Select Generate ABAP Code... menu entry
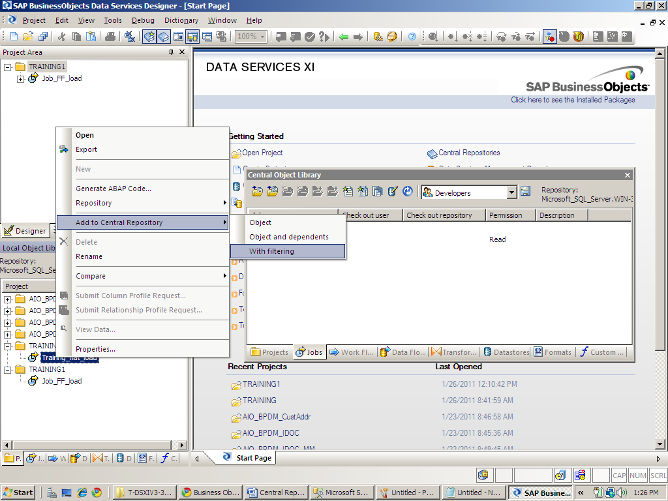 [x=143, y=189]
